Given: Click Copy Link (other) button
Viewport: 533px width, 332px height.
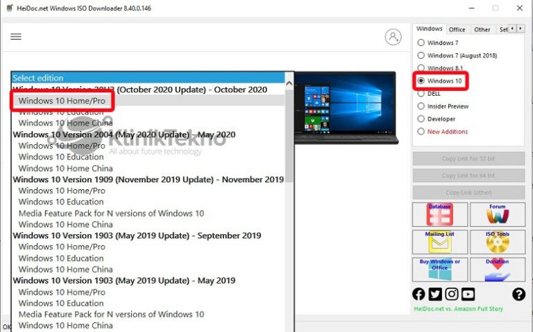Looking at the screenshot, I should (468, 193).
